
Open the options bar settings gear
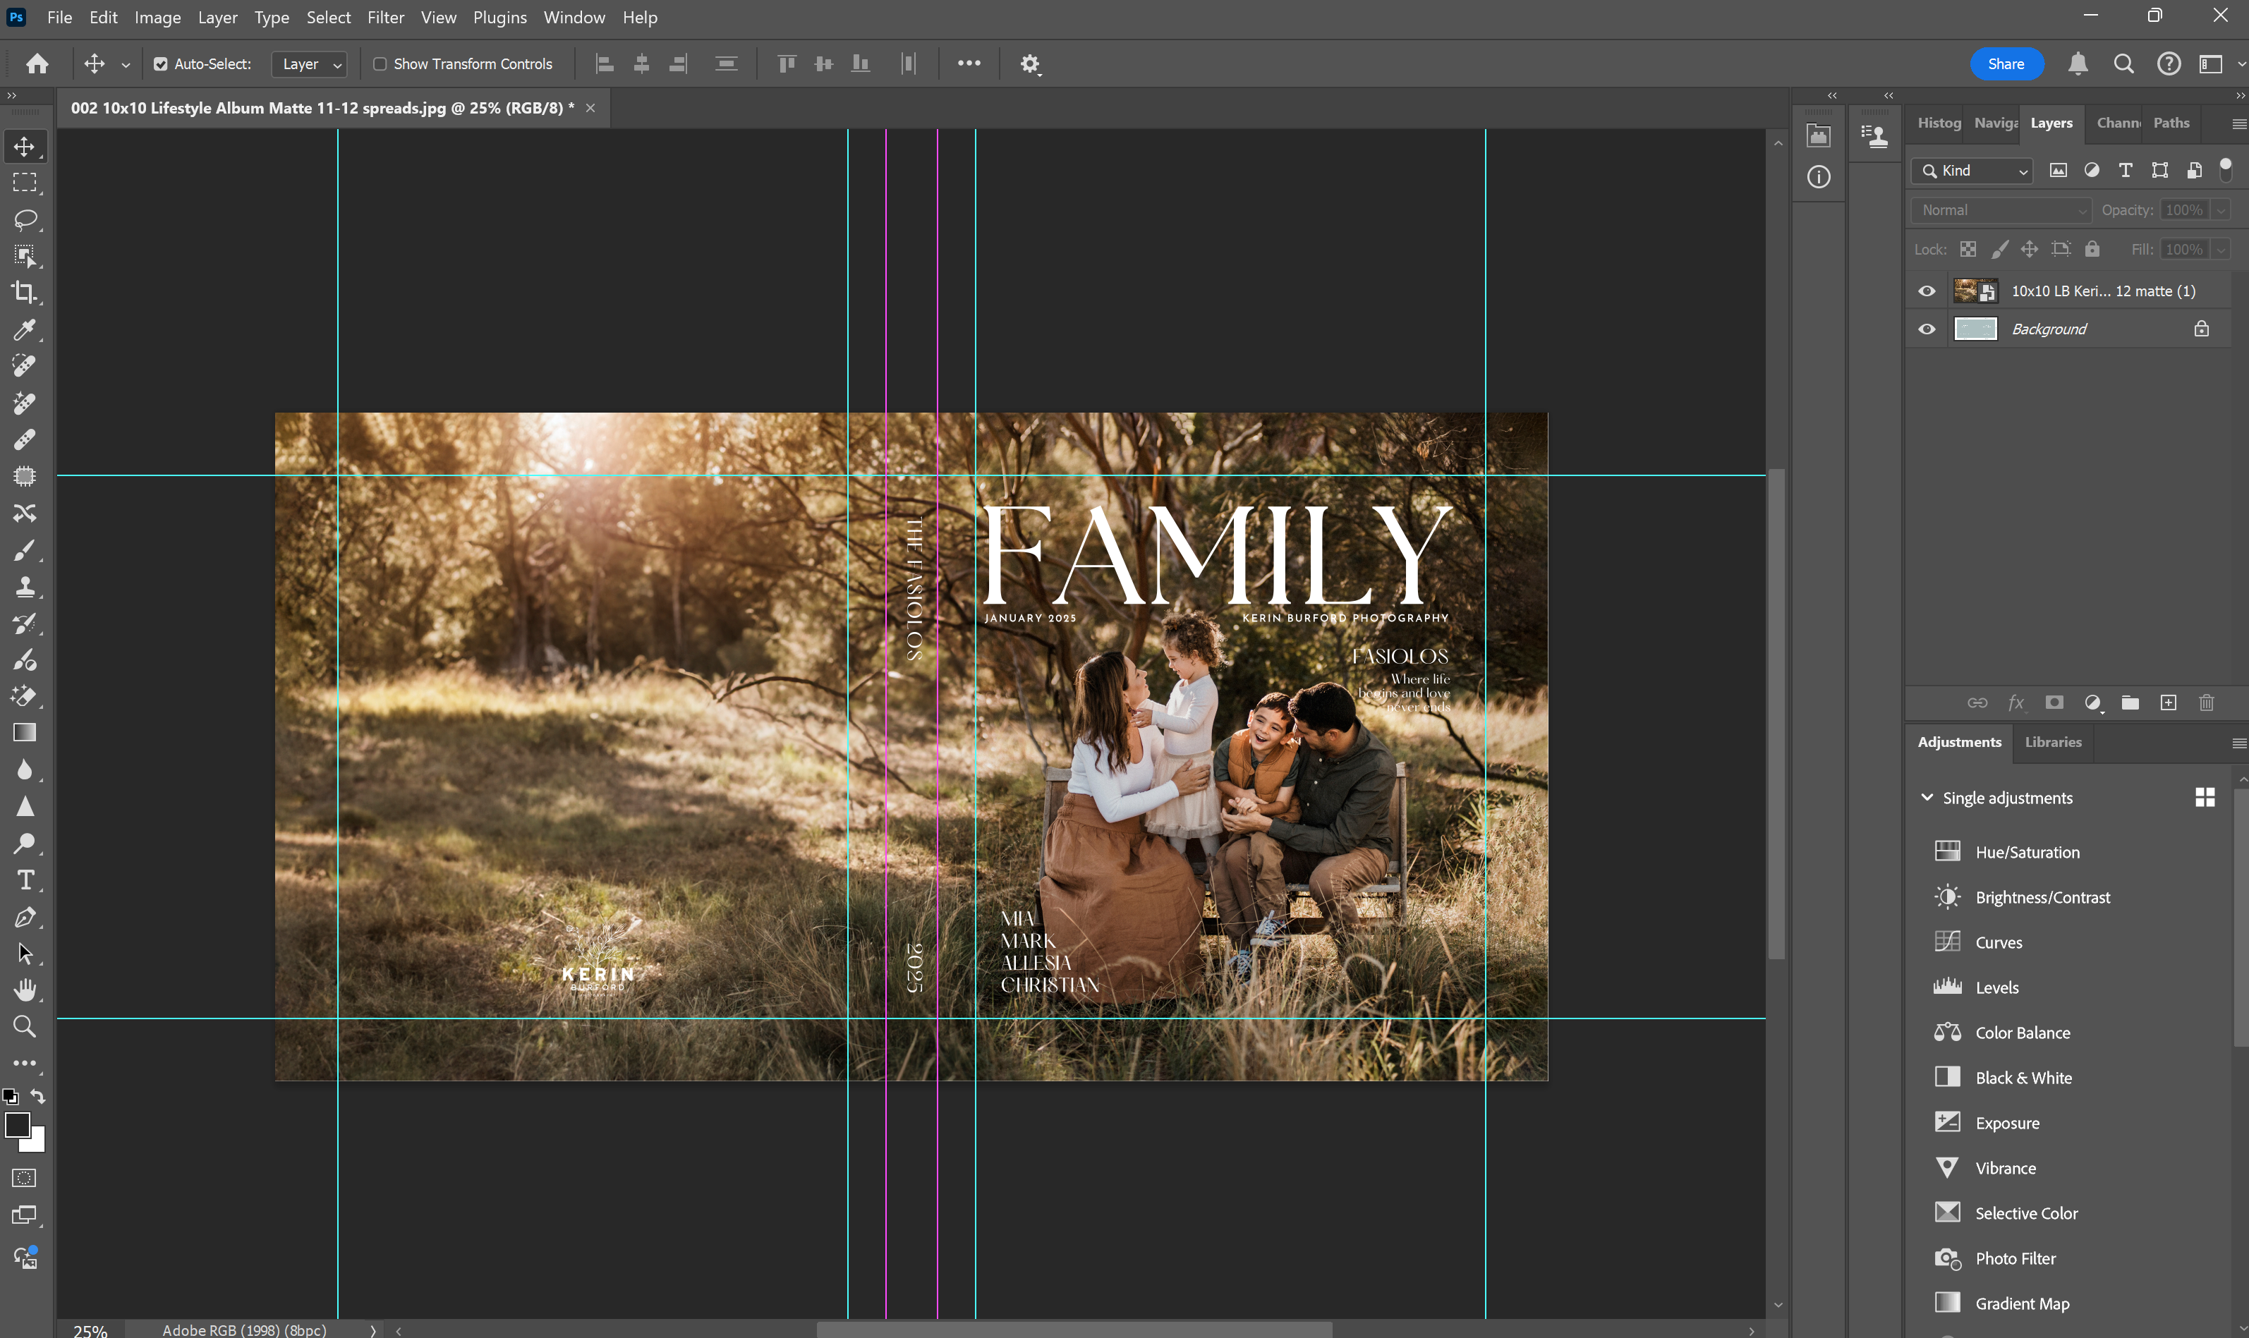(x=1030, y=64)
